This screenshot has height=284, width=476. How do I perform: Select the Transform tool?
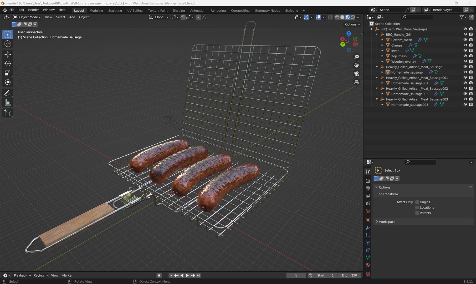[8, 82]
